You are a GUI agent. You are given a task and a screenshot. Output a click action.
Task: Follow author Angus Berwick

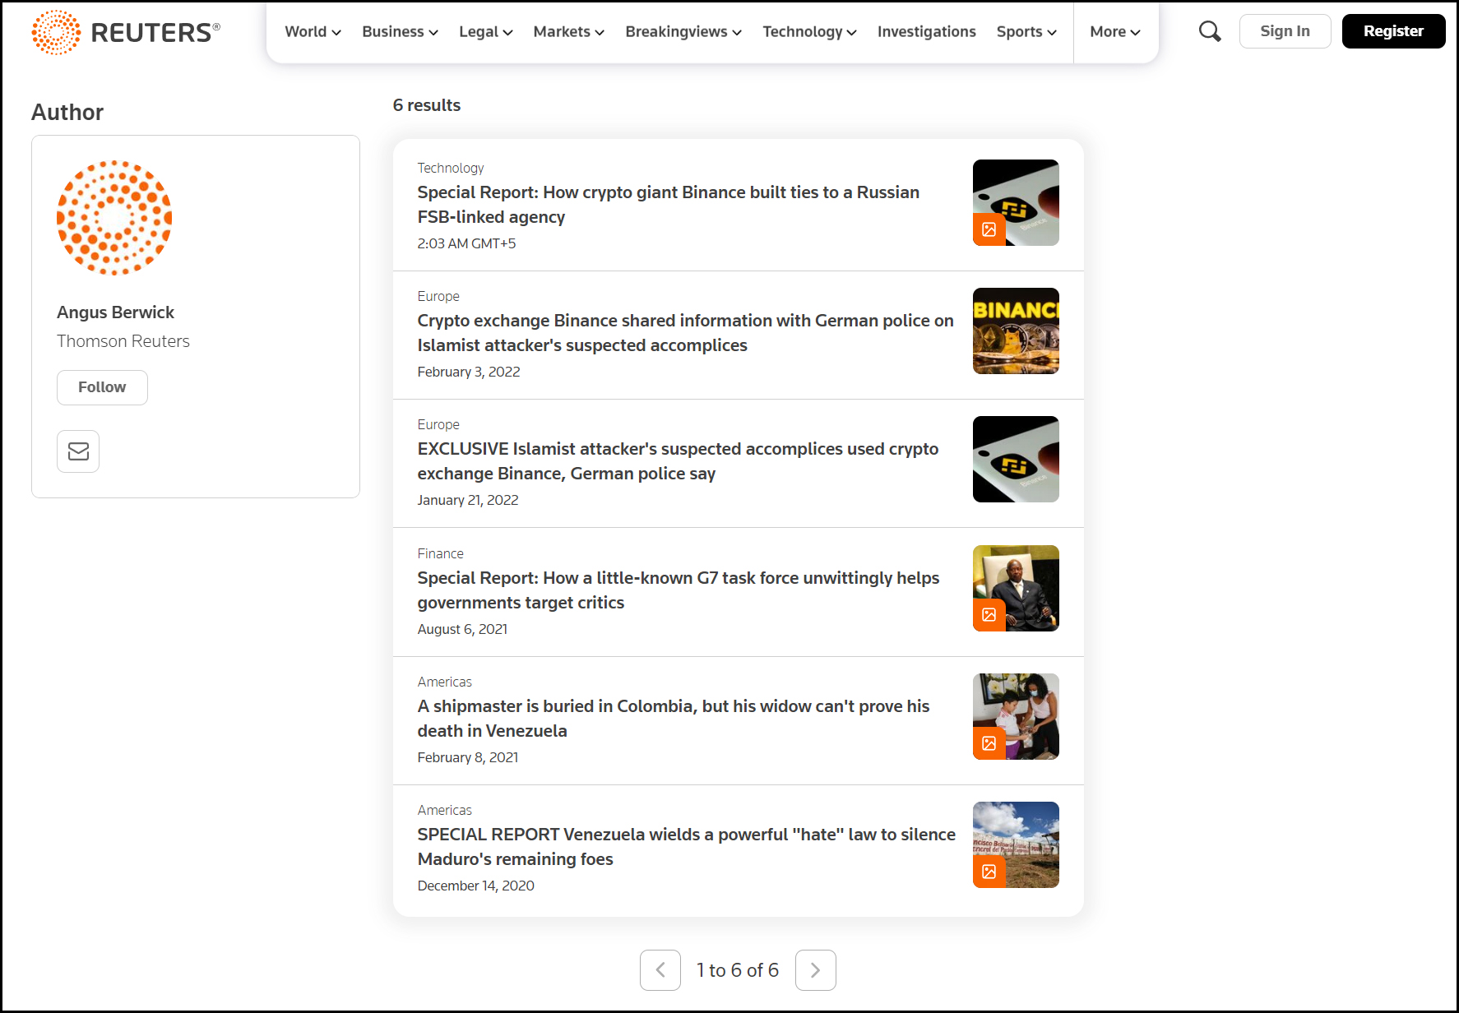[102, 387]
